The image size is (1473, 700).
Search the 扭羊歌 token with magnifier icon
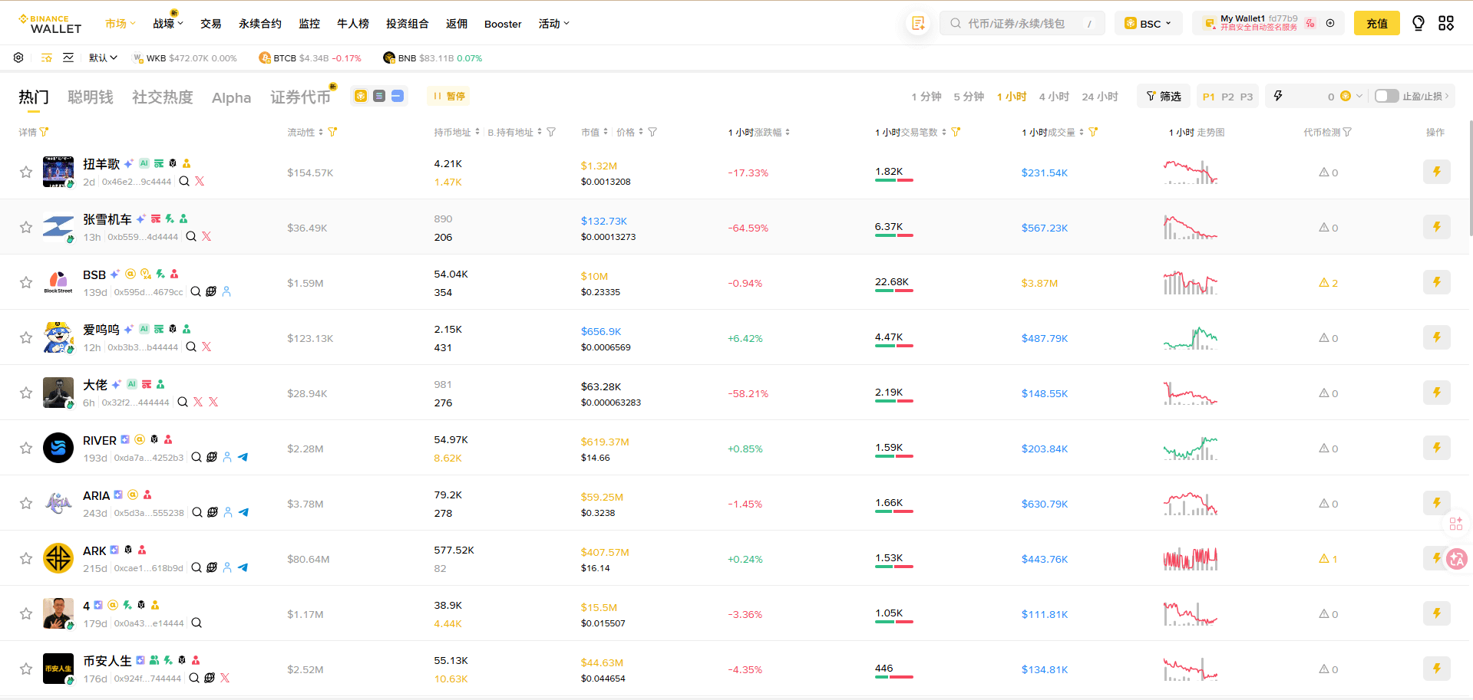(x=184, y=182)
